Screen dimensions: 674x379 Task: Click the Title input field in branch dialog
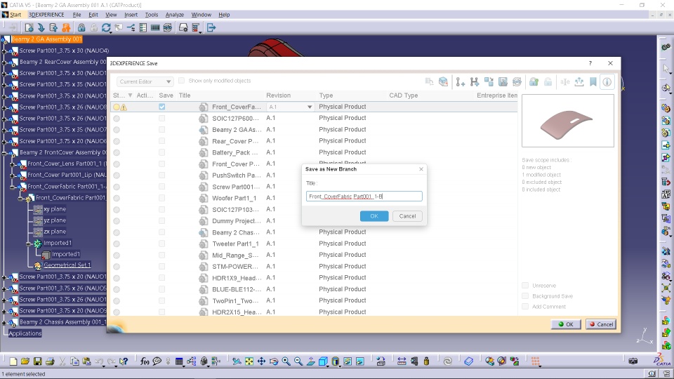pyautogui.click(x=364, y=197)
